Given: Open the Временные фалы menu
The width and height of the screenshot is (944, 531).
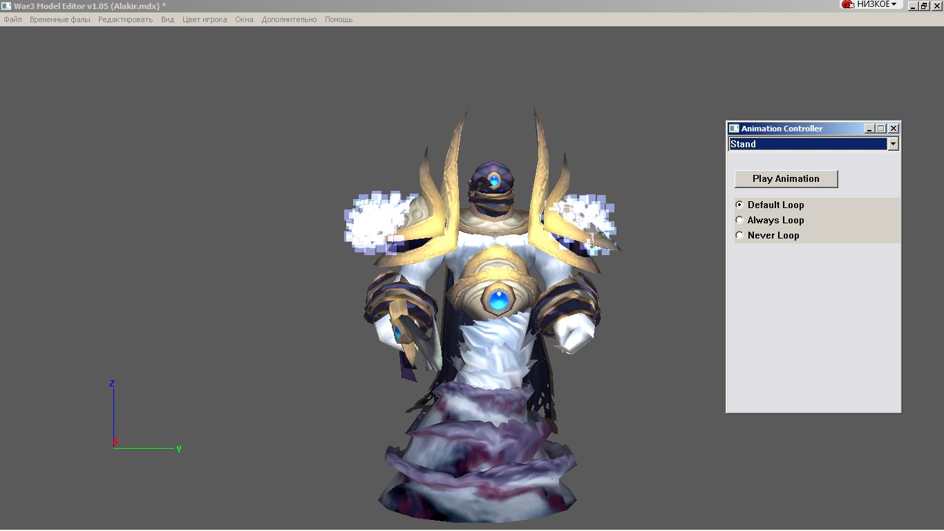Looking at the screenshot, I should pyautogui.click(x=60, y=19).
